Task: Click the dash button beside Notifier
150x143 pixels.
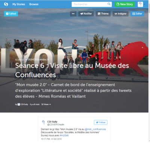Action: (73, 14)
